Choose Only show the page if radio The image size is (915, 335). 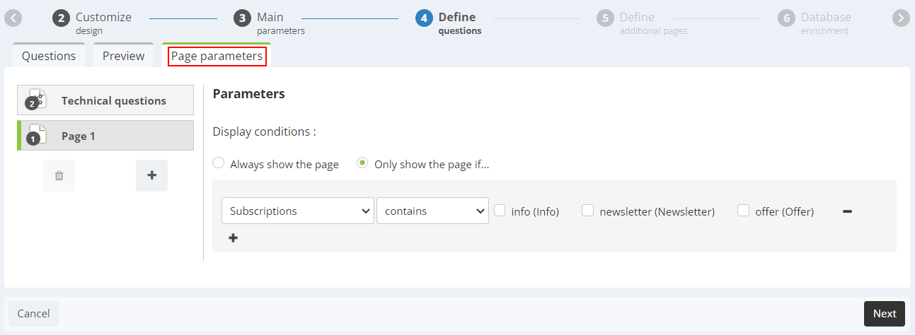click(x=362, y=163)
